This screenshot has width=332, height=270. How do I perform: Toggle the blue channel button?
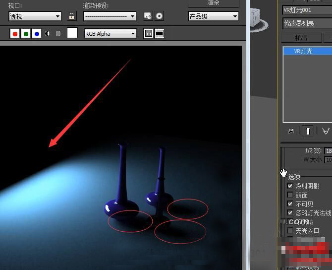37,34
